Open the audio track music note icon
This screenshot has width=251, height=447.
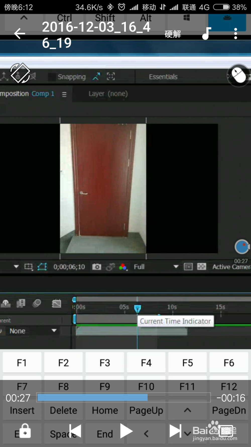point(206,33)
